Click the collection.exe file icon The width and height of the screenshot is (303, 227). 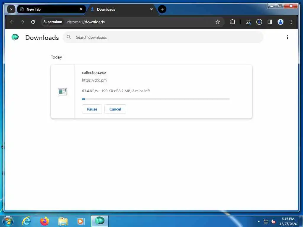tap(62, 92)
